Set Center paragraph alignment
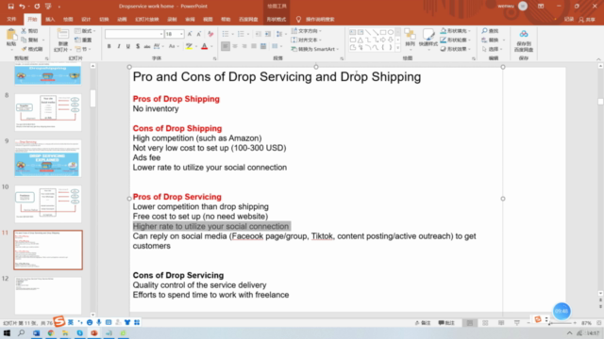 [x=235, y=46]
